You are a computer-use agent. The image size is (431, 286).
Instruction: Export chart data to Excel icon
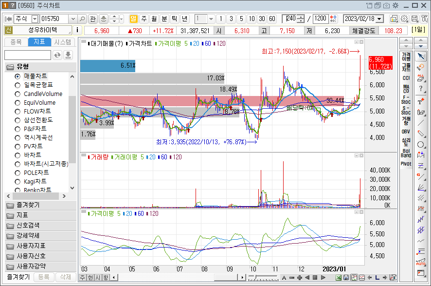point(339,277)
